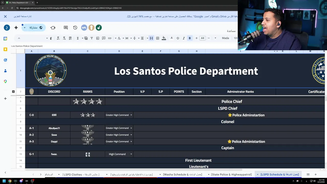Show all sheets list
This screenshot has height=184, width=327.
308,174
